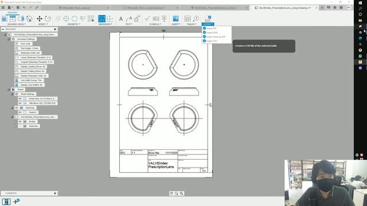Toggle visibility of Sheet Size A4 item

(20, 98)
